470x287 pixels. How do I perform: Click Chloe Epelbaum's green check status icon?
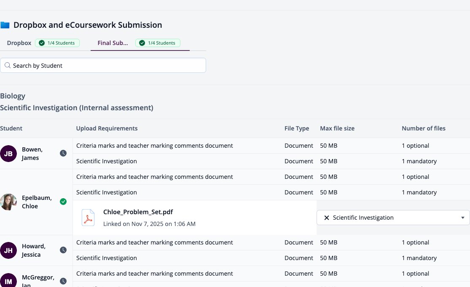point(63,202)
